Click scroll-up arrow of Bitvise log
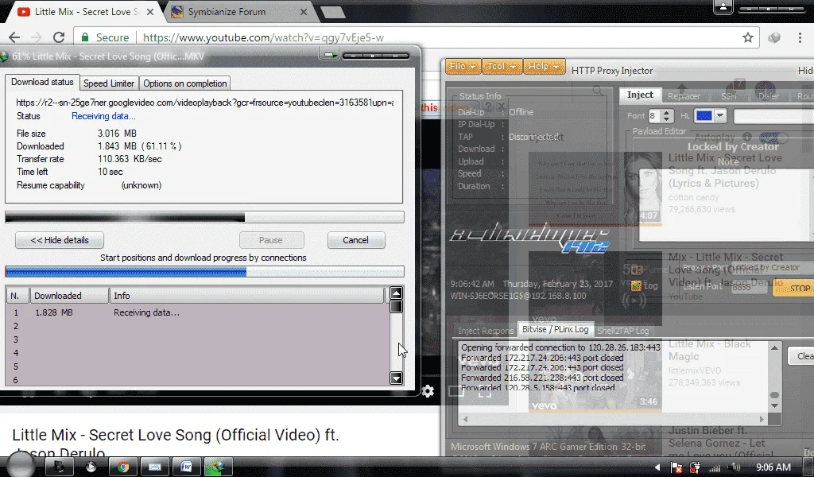The image size is (814, 477). pos(774,347)
